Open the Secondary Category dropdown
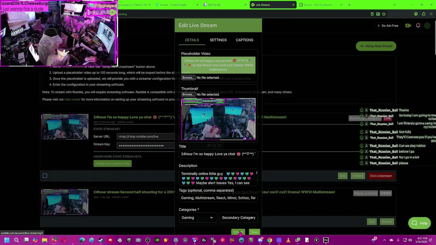This screenshot has width=436, height=245. tap(238, 218)
